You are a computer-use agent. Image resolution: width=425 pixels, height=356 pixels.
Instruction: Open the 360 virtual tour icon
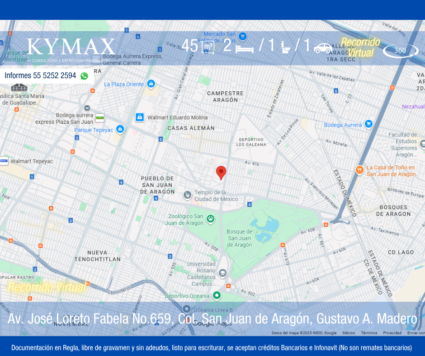tap(401, 51)
